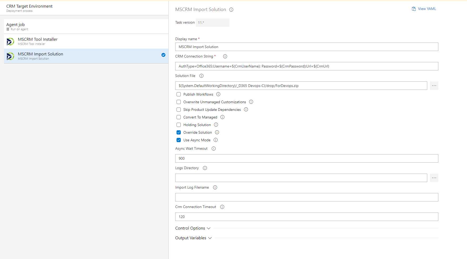Open info for Import Log Filename

[x=215, y=187]
